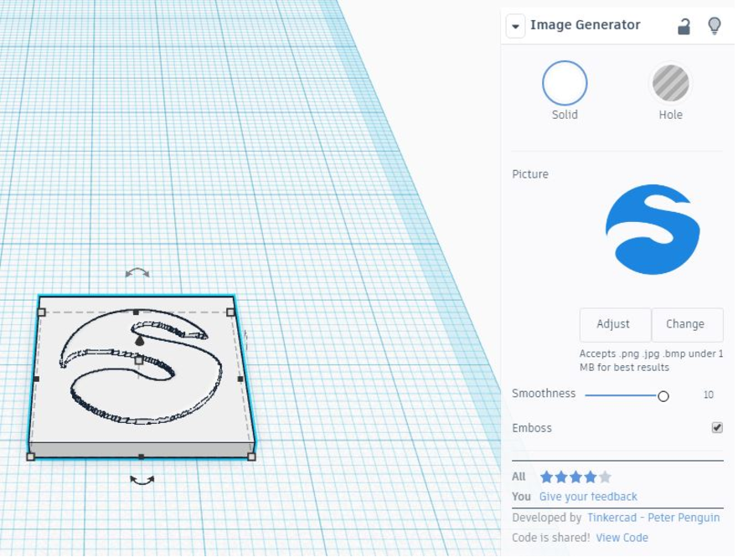The height and width of the screenshot is (557, 738).
Task: Click the fifth rating star
Action: pyautogui.click(x=605, y=477)
